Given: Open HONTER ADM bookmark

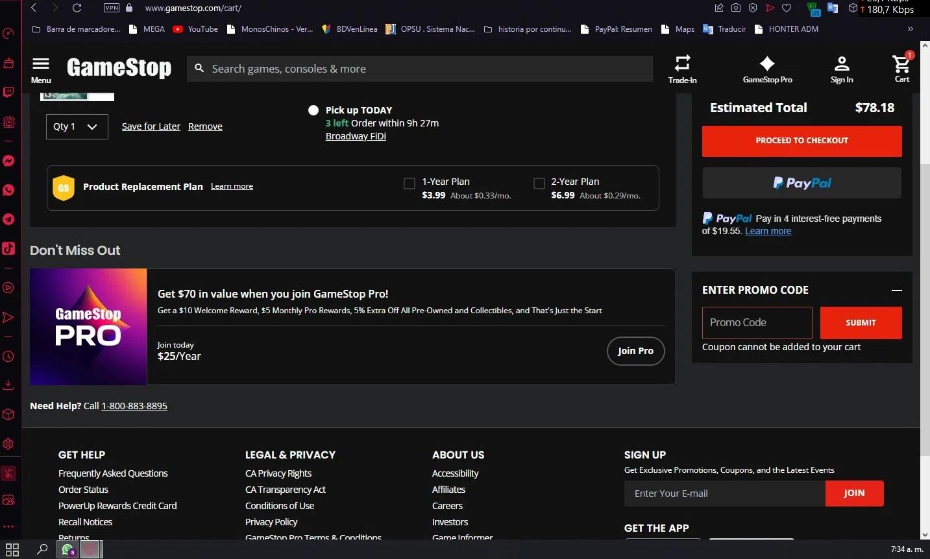Looking at the screenshot, I should pyautogui.click(x=786, y=29).
